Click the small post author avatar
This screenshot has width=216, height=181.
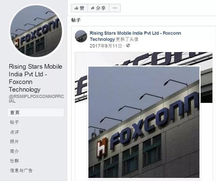tap(81, 36)
